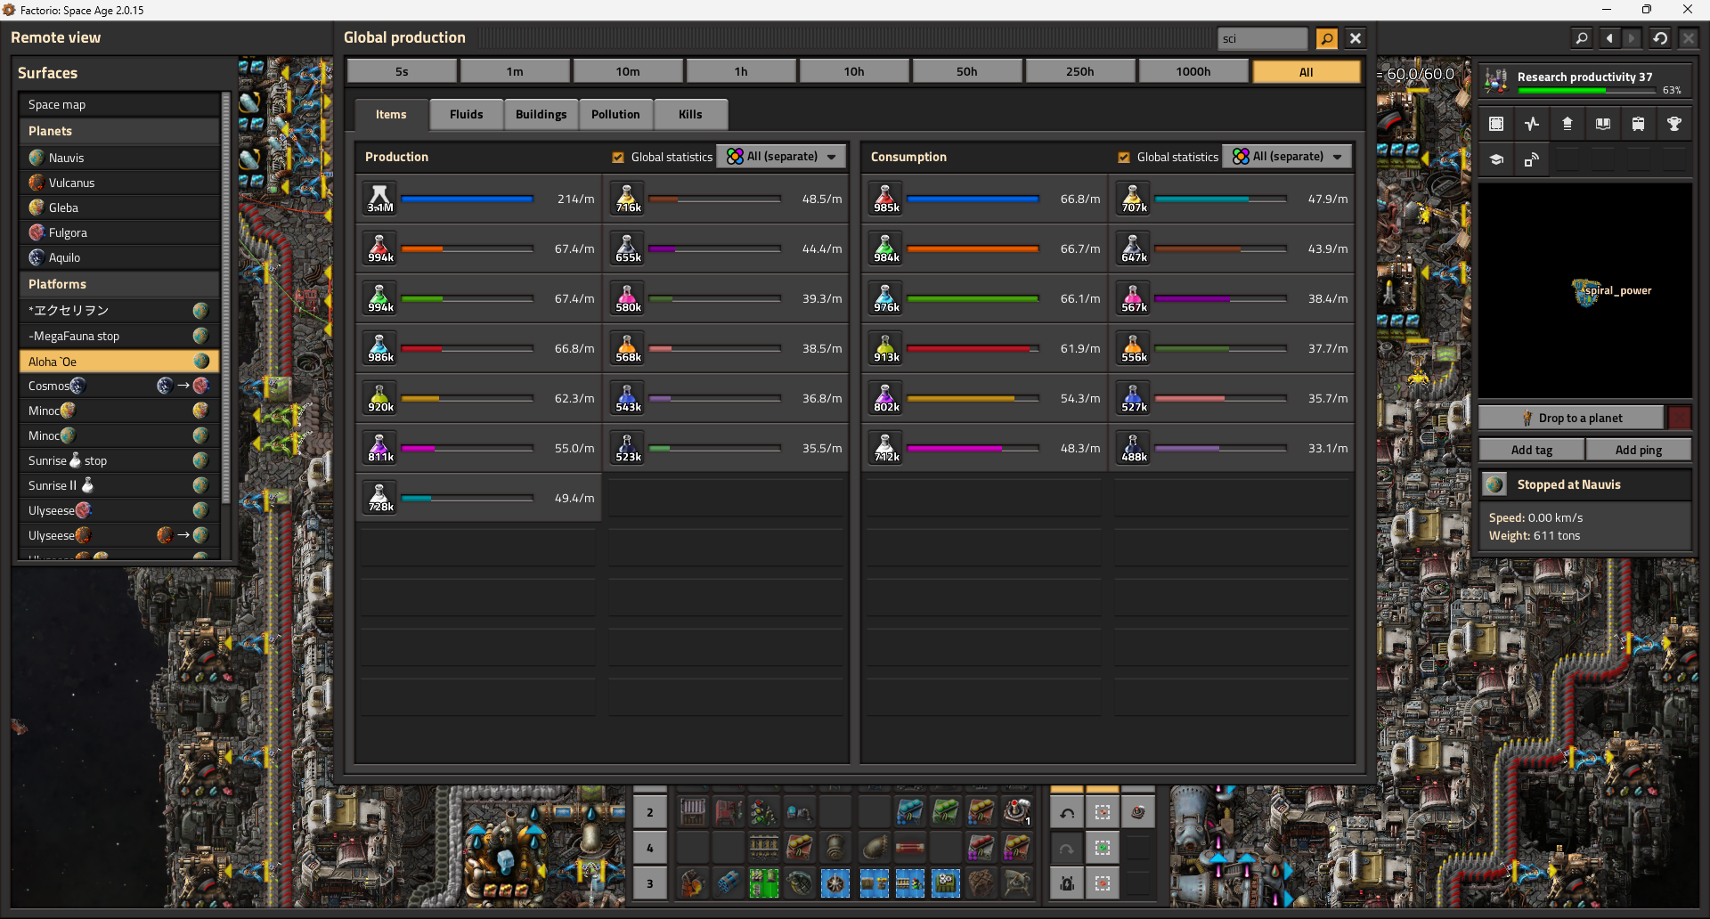Set the time range to 1h
The height and width of the screenshot is (919, 1710).
(x=741, y=71)
